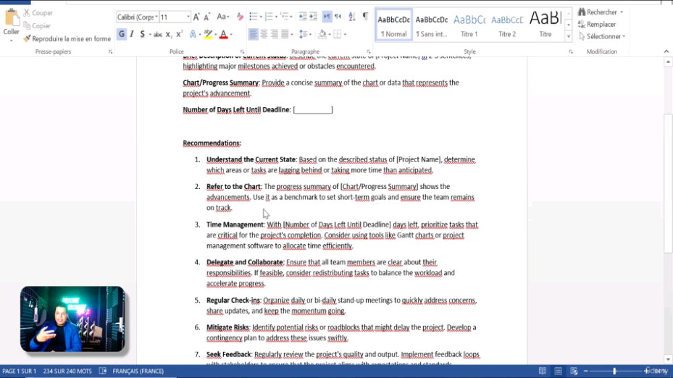This screenshot has height=378, width=673.
Task: Select the Titre 1 style
Action: point(469,26)
